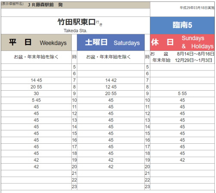Select holiday 9 o'clock cell 5 55

(182, 94)
